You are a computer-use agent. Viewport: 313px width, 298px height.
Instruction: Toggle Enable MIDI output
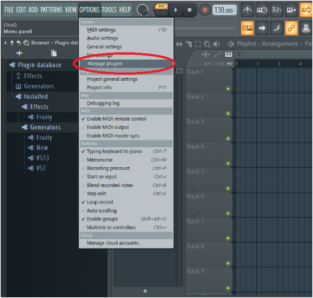(126, 127)
